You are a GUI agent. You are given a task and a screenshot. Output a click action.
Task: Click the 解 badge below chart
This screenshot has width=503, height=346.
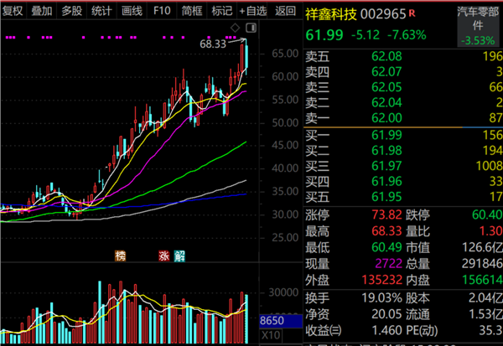click(179, 256)
